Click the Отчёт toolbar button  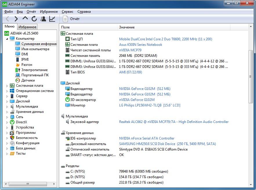71,19
